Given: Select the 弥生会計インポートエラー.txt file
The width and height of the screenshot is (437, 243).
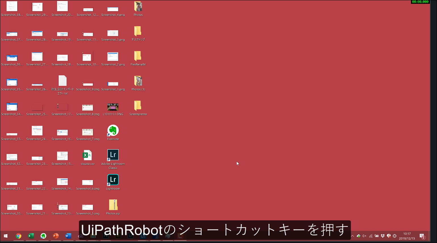Looking at the screenshot, I should pos(62,85).
